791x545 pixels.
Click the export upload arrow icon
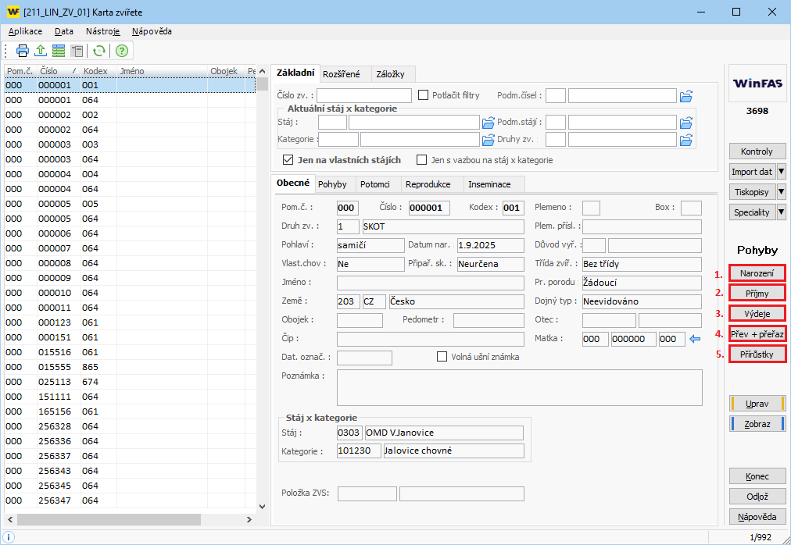pyautogui.click(x=41, y=51)
